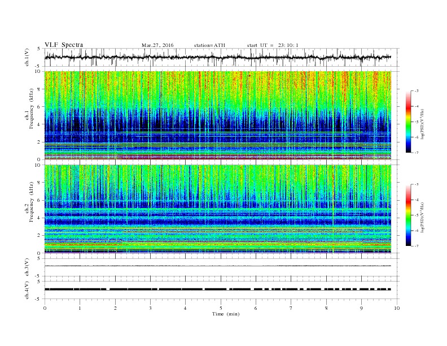Click time axis tick label "3"
The height and width of the screenshot is (346, 447).
click(150, 308)
